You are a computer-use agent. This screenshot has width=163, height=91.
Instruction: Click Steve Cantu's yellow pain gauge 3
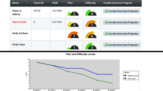point(73,24)
